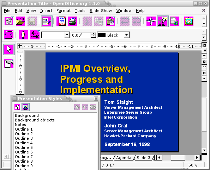
Task: Open the Window menu
Action: [124, 11]
